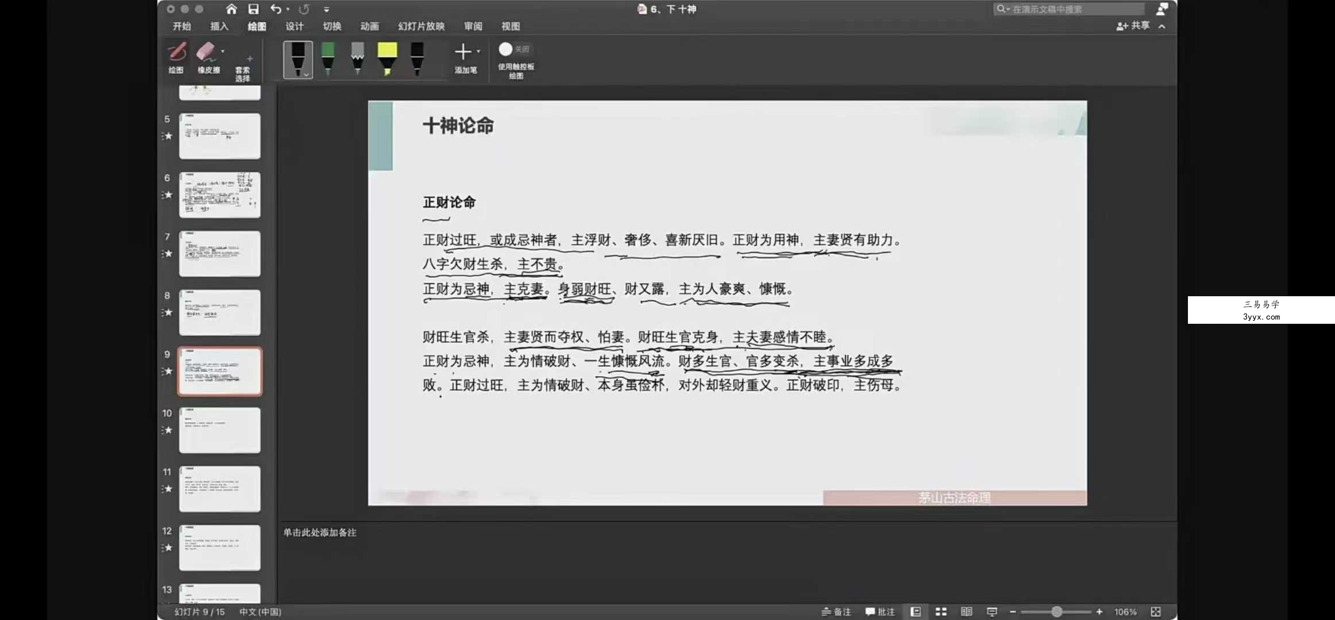
Task: Click the redo arrow icon
Action: (304, 9)
